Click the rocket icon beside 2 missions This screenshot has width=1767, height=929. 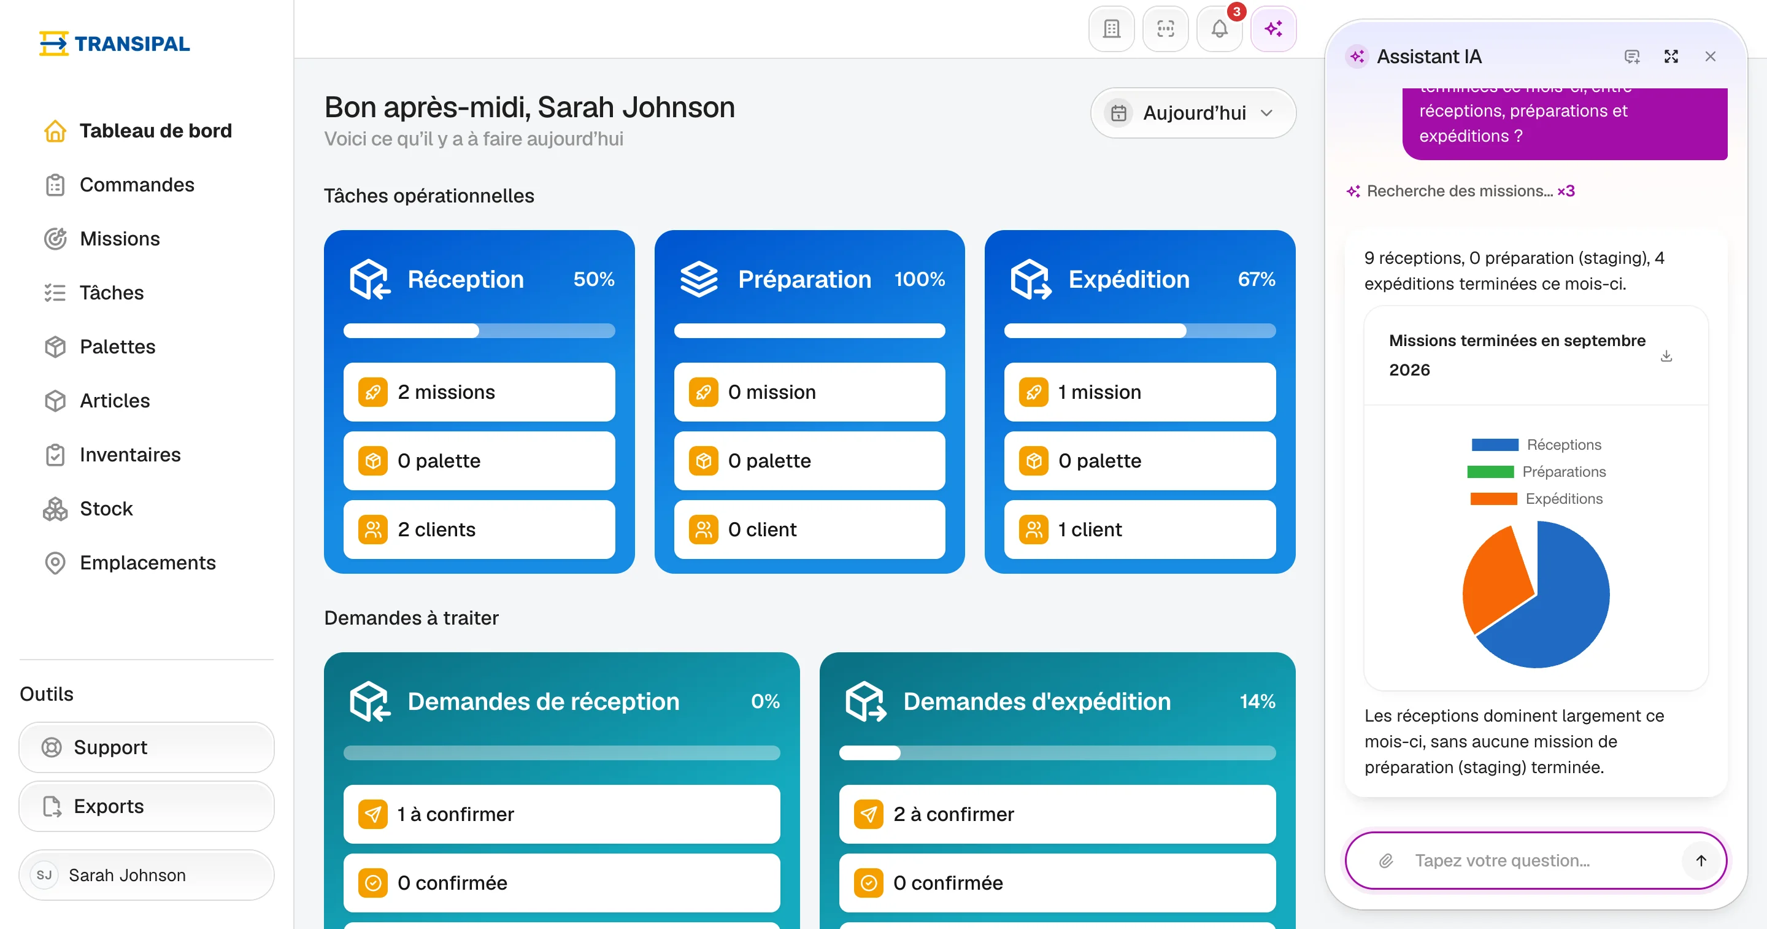(373, 391)
